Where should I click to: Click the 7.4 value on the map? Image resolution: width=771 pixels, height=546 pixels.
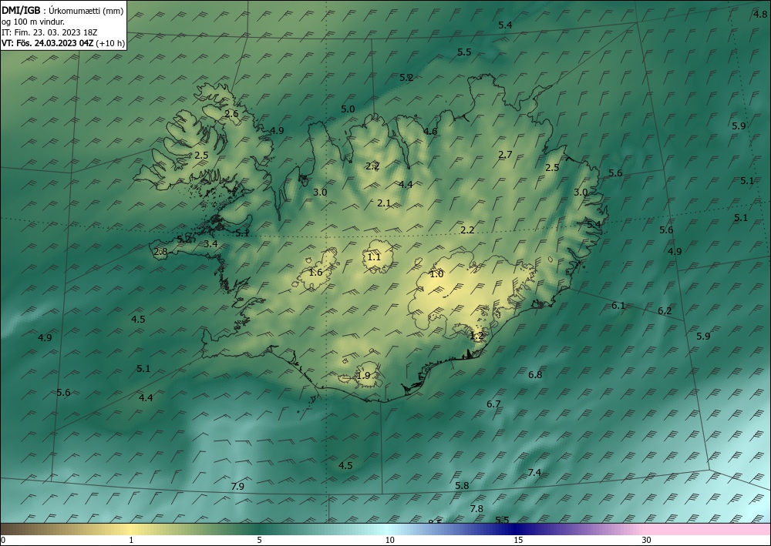click(534, 472)
